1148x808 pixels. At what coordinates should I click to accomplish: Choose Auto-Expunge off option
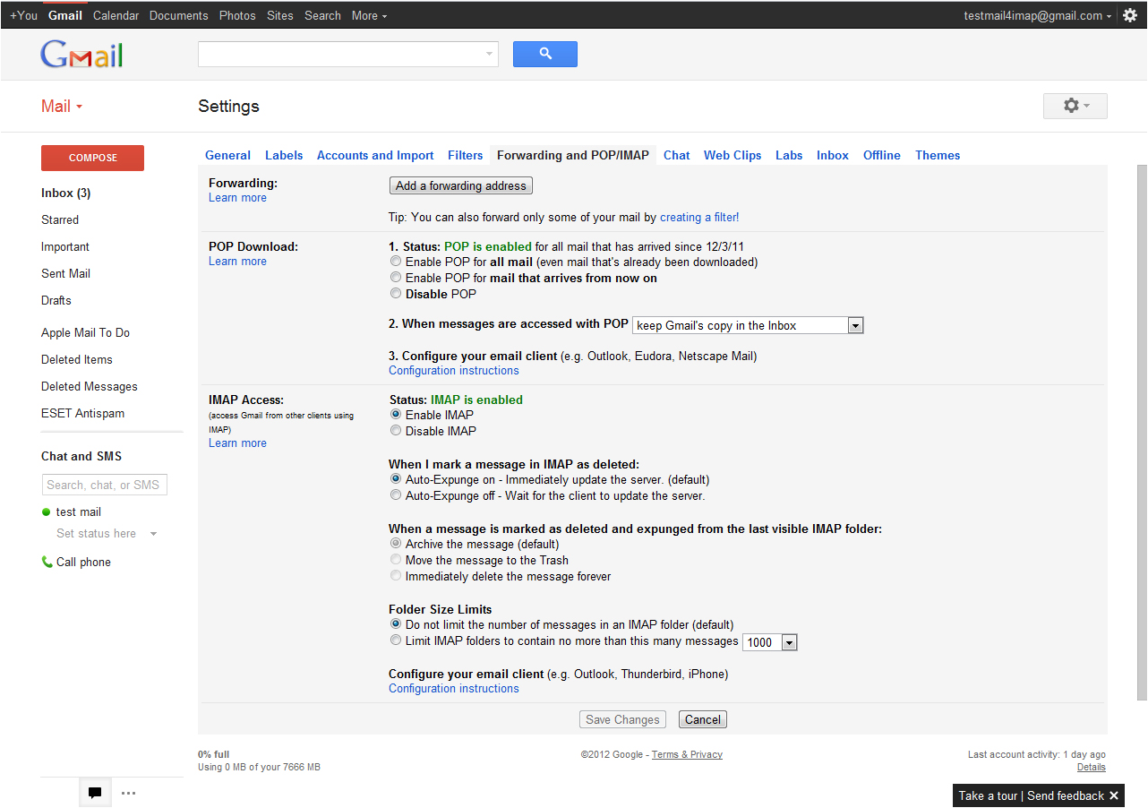pyautogui.click(x=396, y=495)
